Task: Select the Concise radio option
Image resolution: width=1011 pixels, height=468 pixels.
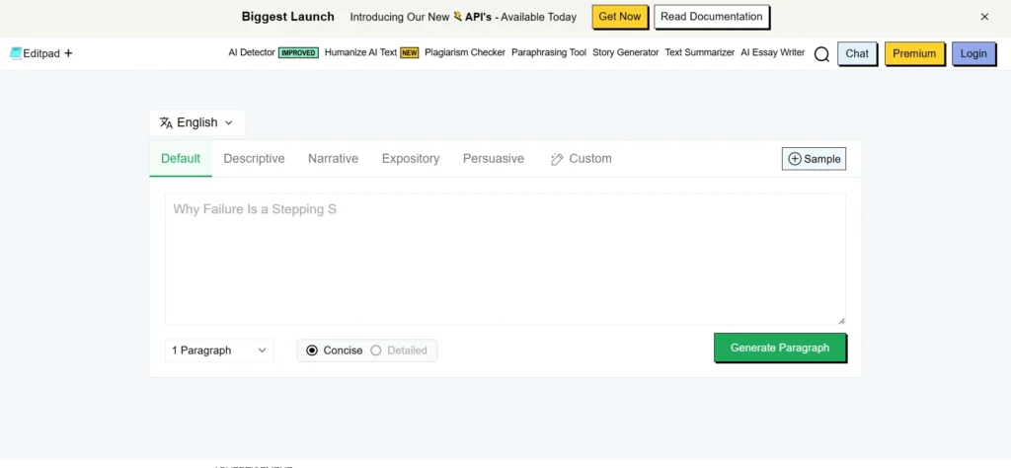Action: tap(312, 351)
